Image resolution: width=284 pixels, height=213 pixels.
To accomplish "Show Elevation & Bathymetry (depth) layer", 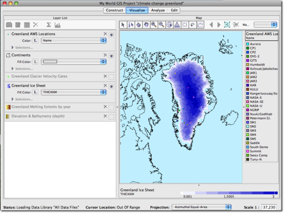I will click(x=112, y=117).
